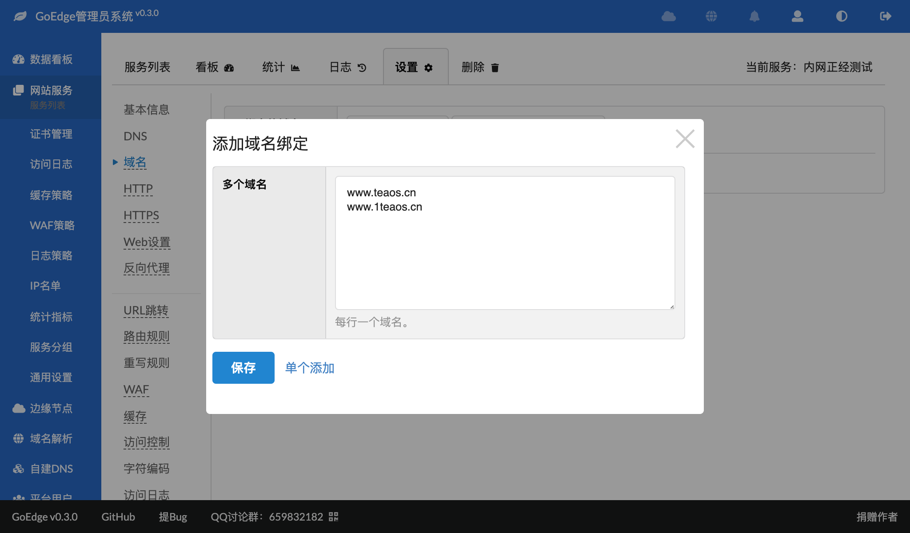This screenshot has height=533, width=910.
Task: Click the 网站服务 sidebar copy icon
Action: 18,91
